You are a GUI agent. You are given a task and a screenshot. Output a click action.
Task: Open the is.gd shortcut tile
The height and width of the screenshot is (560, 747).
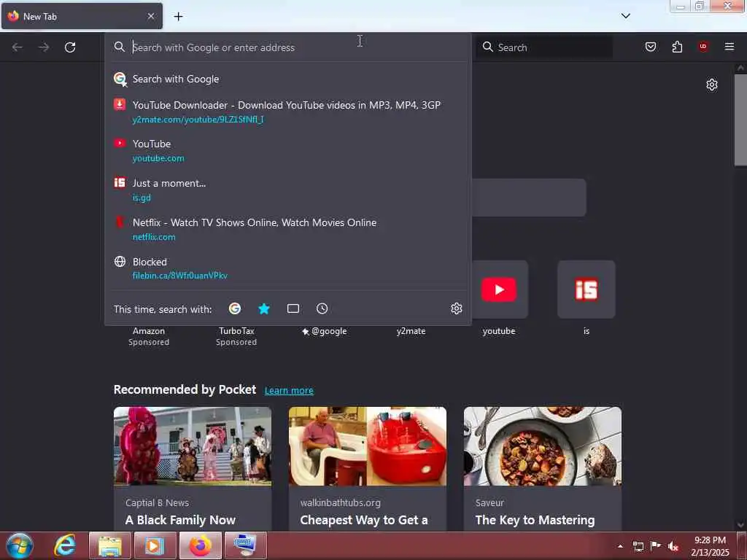[x=587, y=289]
